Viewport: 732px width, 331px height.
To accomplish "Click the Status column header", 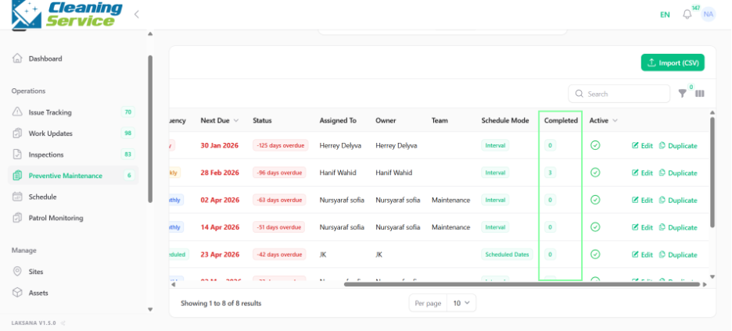I will [262, 120].
